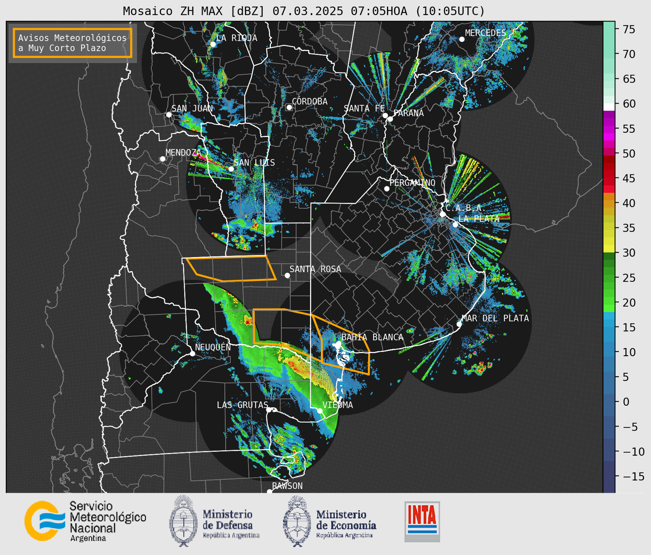Viewport: 651px width, 555px height.
Task: Click the SAN LUIS city marker
Action: tap(231, 169)
